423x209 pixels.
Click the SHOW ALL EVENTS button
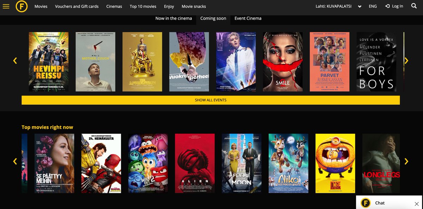(x=210, y=100)
